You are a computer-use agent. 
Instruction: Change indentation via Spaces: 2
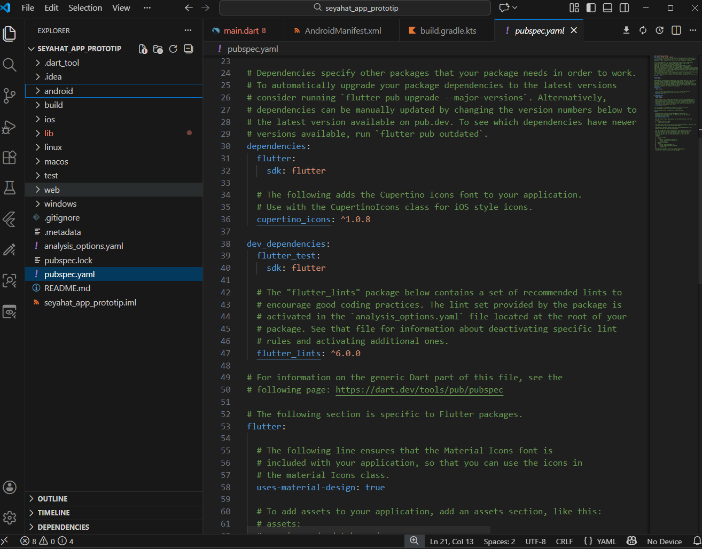click(x=500, y=541)
